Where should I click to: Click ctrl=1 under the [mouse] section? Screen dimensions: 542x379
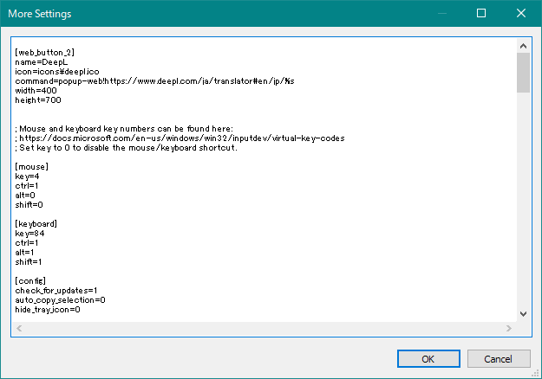[x=27, y=185]
